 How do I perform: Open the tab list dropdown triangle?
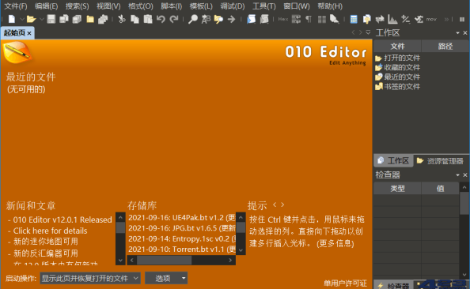(368, 32)
